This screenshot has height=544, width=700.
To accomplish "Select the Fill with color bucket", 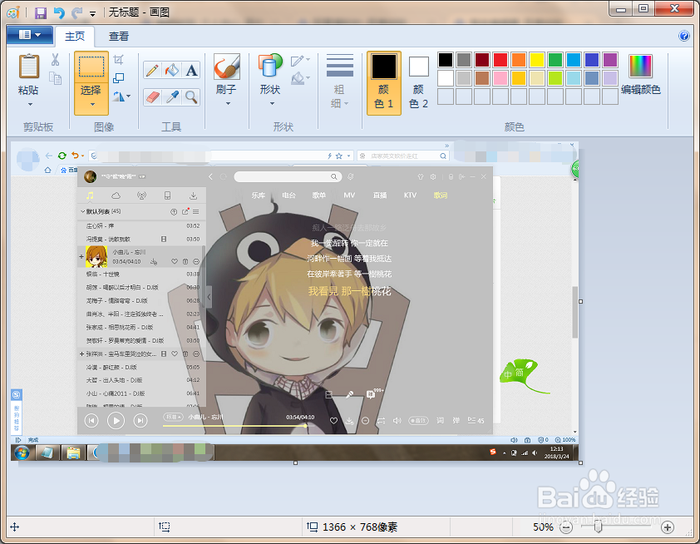I will (172, 71).
